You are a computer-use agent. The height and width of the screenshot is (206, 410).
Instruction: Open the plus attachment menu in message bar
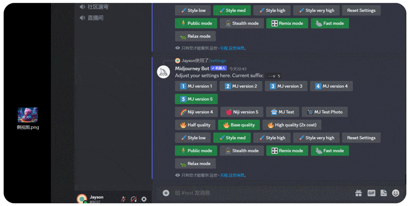166,193
